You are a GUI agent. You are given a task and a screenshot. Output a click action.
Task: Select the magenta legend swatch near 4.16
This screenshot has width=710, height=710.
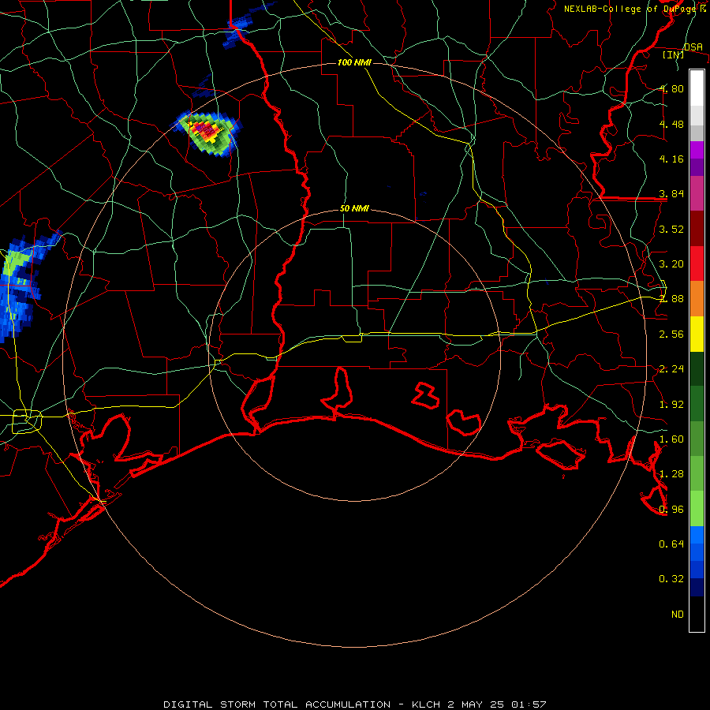[697, 150]
